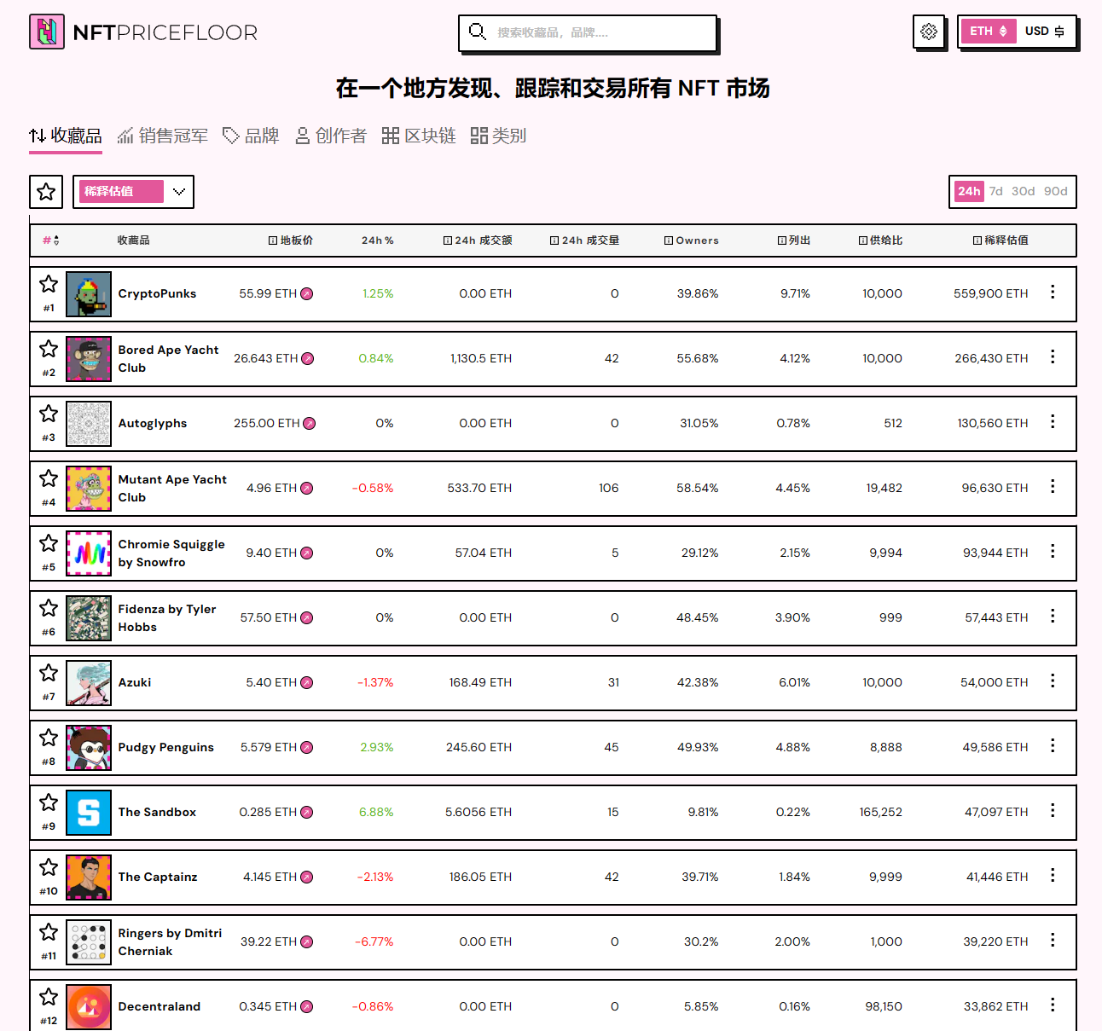Click info icon on Owners column header

669,240
